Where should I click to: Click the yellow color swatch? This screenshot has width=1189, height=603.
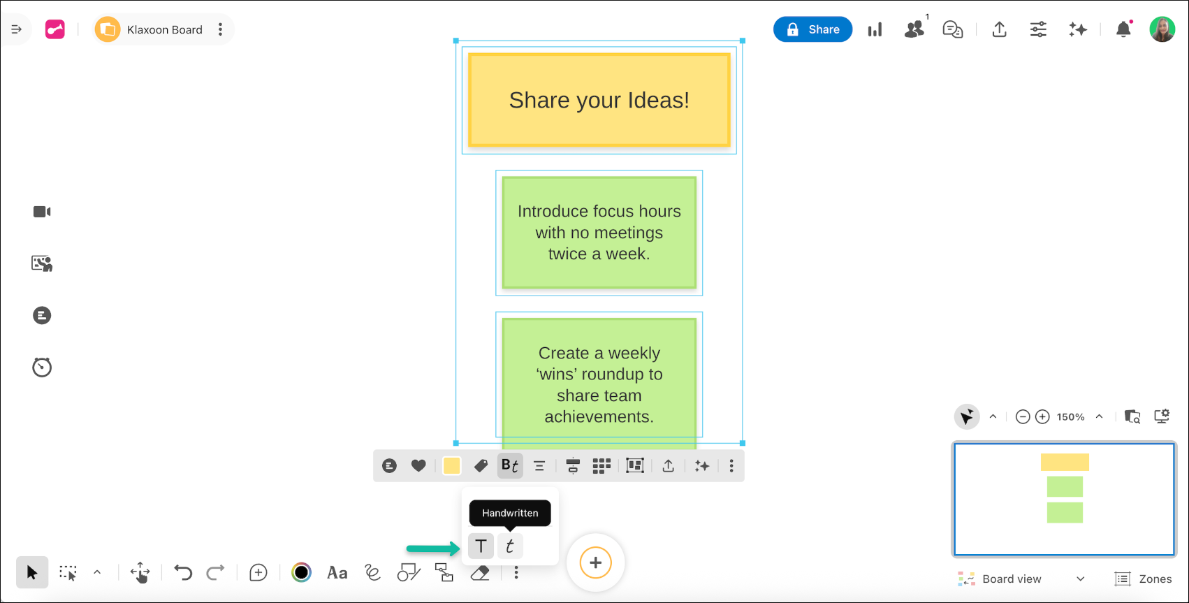452,466
